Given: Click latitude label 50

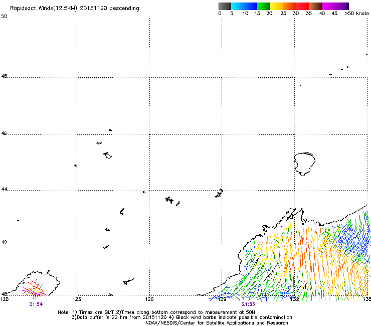Looking at the screenshot, I should pyautogui.click(x=4, y=17).
